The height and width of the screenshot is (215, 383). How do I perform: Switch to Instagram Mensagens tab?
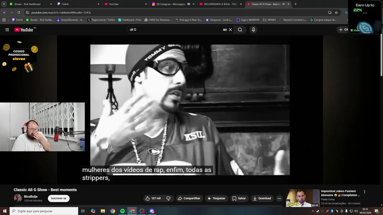click(173, 4)
